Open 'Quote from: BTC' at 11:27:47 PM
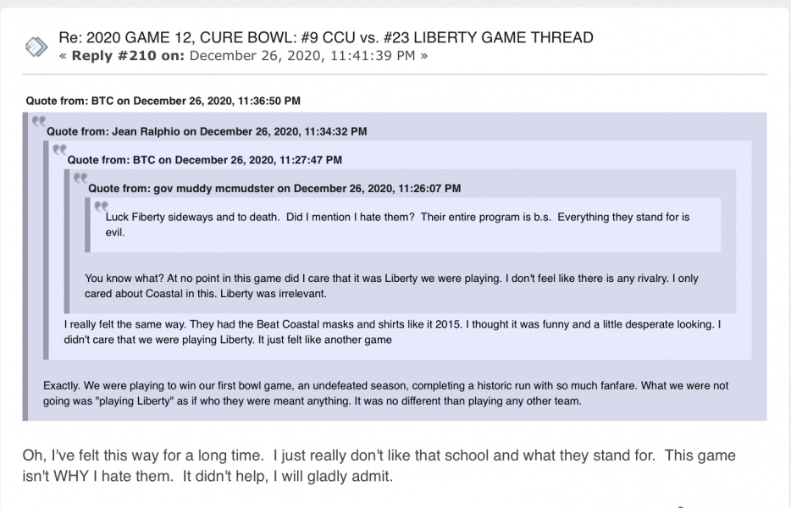 coord(205,159)
